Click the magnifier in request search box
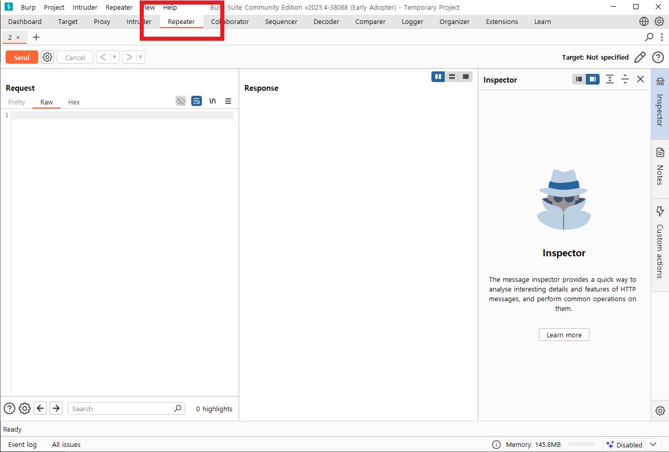Viewport: 669px width, 452px height. click(x=177, y=408)
